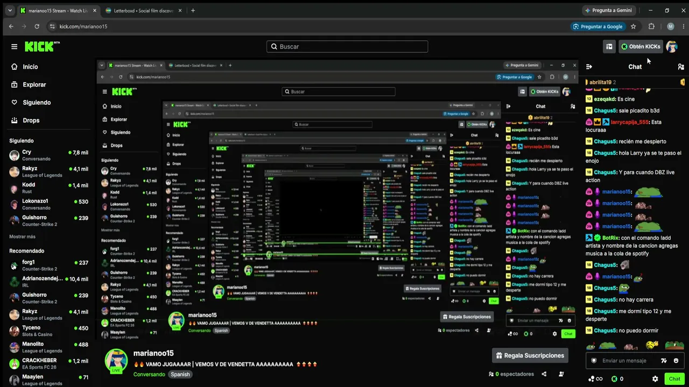Open the marianoo15 channel avatar
Viewport: 689px width, 387px height.
(x=116, y=361)
